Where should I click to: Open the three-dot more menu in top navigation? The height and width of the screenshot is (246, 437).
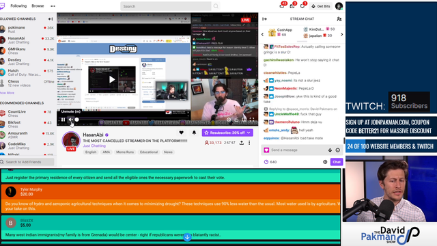tap(53, 6)
